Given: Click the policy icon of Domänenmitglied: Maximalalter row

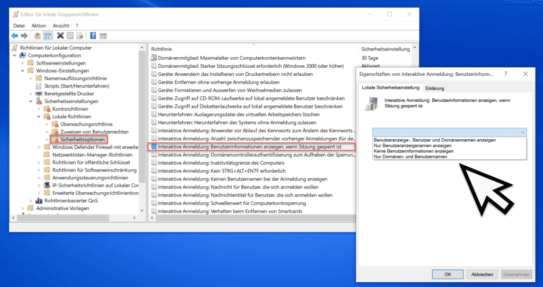Looking at the screenshot, I should click(154, 58).
